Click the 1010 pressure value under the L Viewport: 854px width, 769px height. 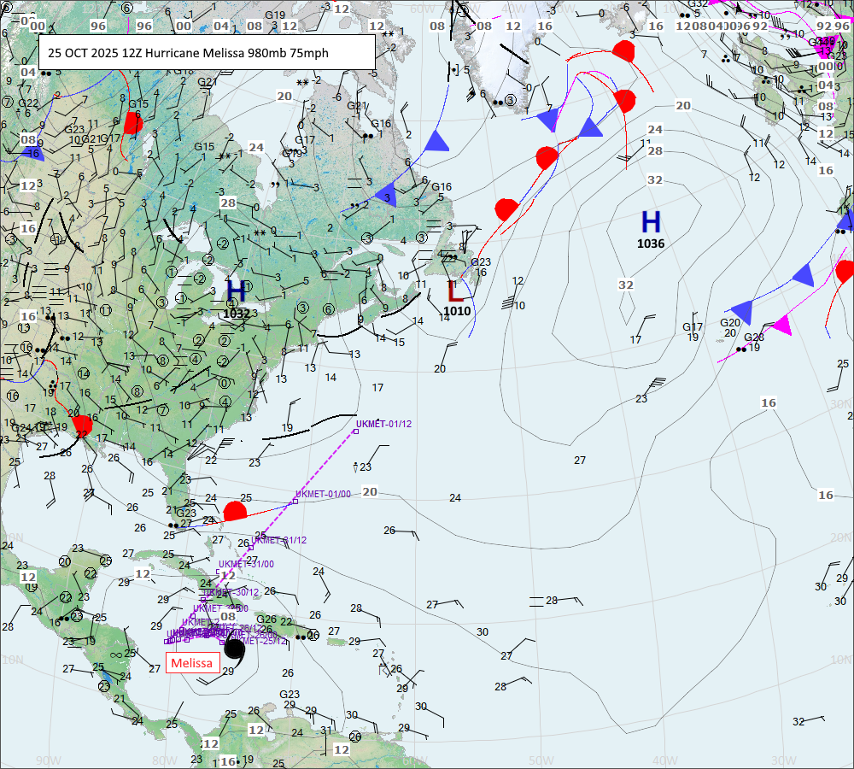[x=457, y=311]
